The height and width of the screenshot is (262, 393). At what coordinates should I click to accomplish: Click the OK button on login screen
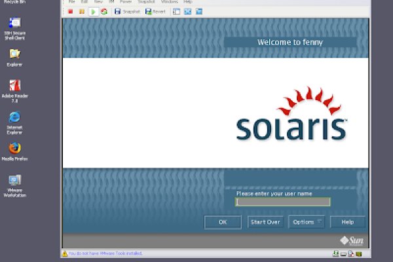pyautogui.click(x=223, y=222)
